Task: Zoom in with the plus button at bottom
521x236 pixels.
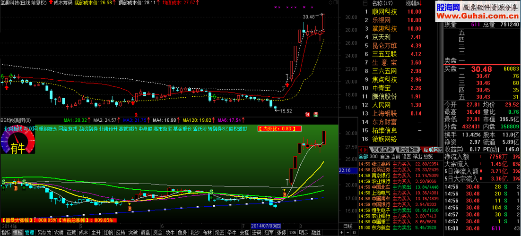Action: point(341,232)
